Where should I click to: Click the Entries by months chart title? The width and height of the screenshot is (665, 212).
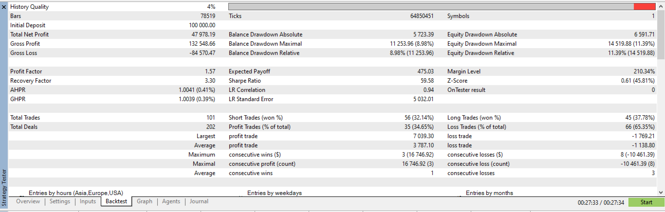pos(489,193)
